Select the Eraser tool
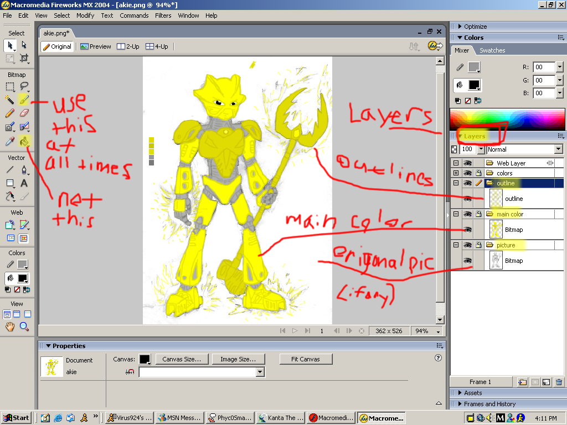The height and width of the screenshot is (425, 567). click(x=24, y=113)
